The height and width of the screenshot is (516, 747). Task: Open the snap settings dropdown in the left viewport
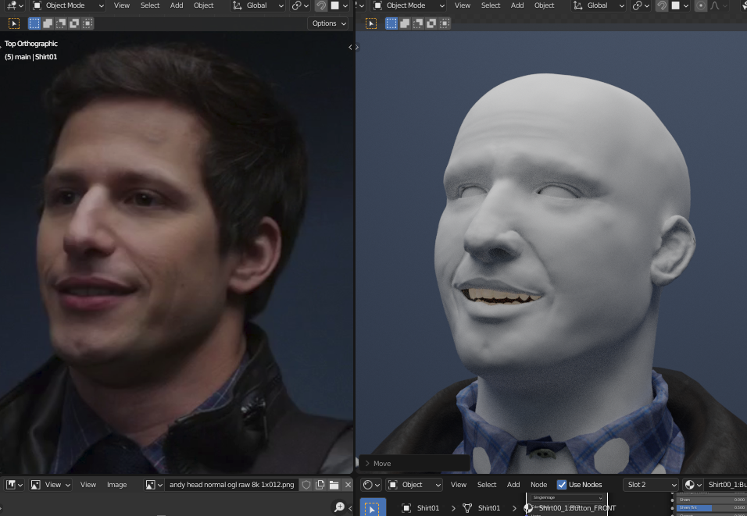339,5
